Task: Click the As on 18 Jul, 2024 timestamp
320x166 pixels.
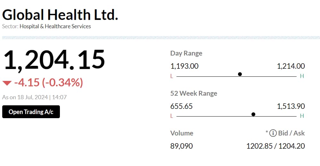Action: pos(34,97)
